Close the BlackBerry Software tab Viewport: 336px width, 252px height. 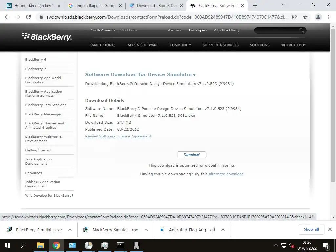point(242,6)
